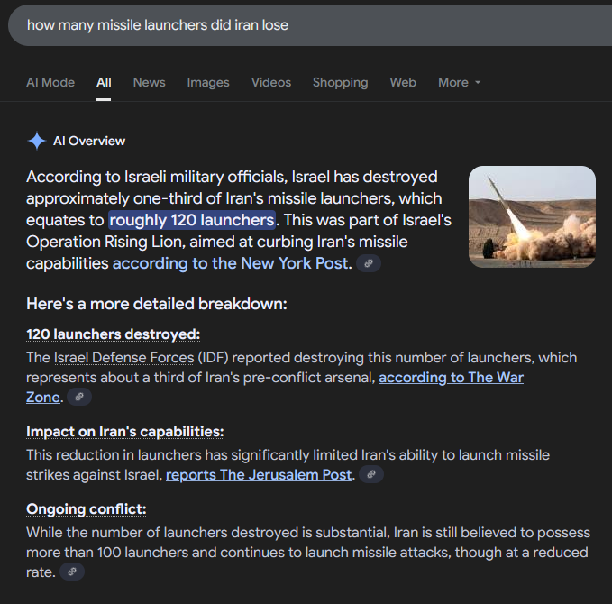Open the Images tab
This screenshot has width=612, height=604.
[208, 82]
